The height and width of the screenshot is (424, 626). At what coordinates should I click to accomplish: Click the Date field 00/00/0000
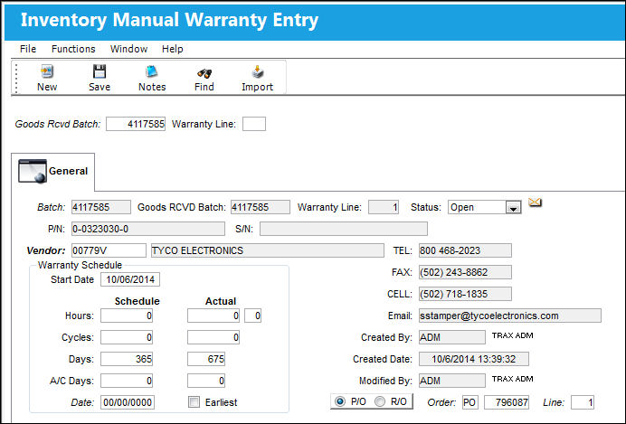point(128,402)
